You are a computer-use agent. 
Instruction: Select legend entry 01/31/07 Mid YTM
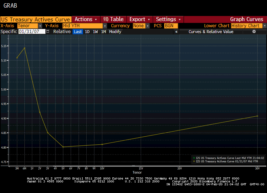pos(225,161)
